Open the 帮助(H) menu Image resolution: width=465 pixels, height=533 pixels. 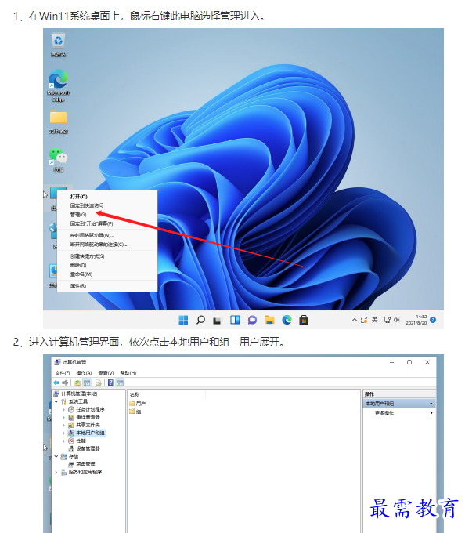tap(128, 373)
